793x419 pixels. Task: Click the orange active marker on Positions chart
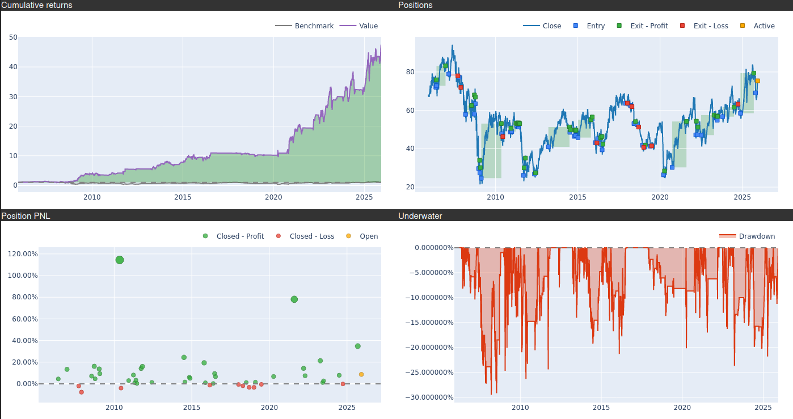point(757,81)
